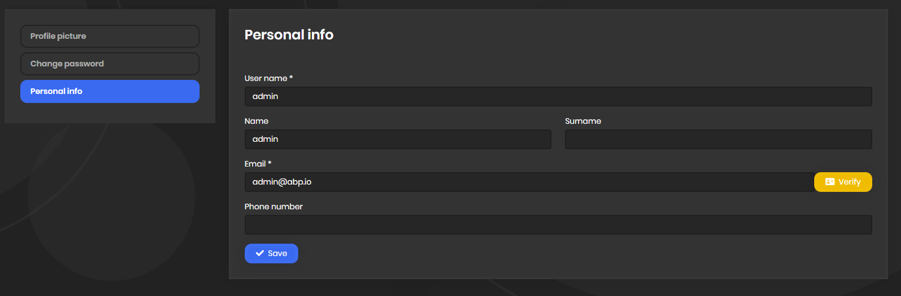The image size is (901, 296).
Task: Click the required asterisk beside Email
Action: [x=270, y=163]
